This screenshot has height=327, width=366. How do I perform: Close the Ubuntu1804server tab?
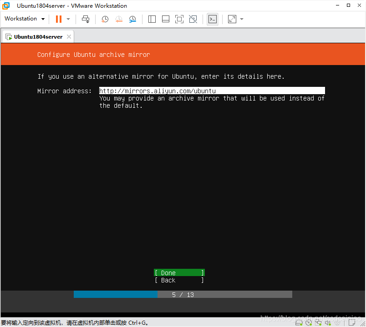(x=69, y=37)
